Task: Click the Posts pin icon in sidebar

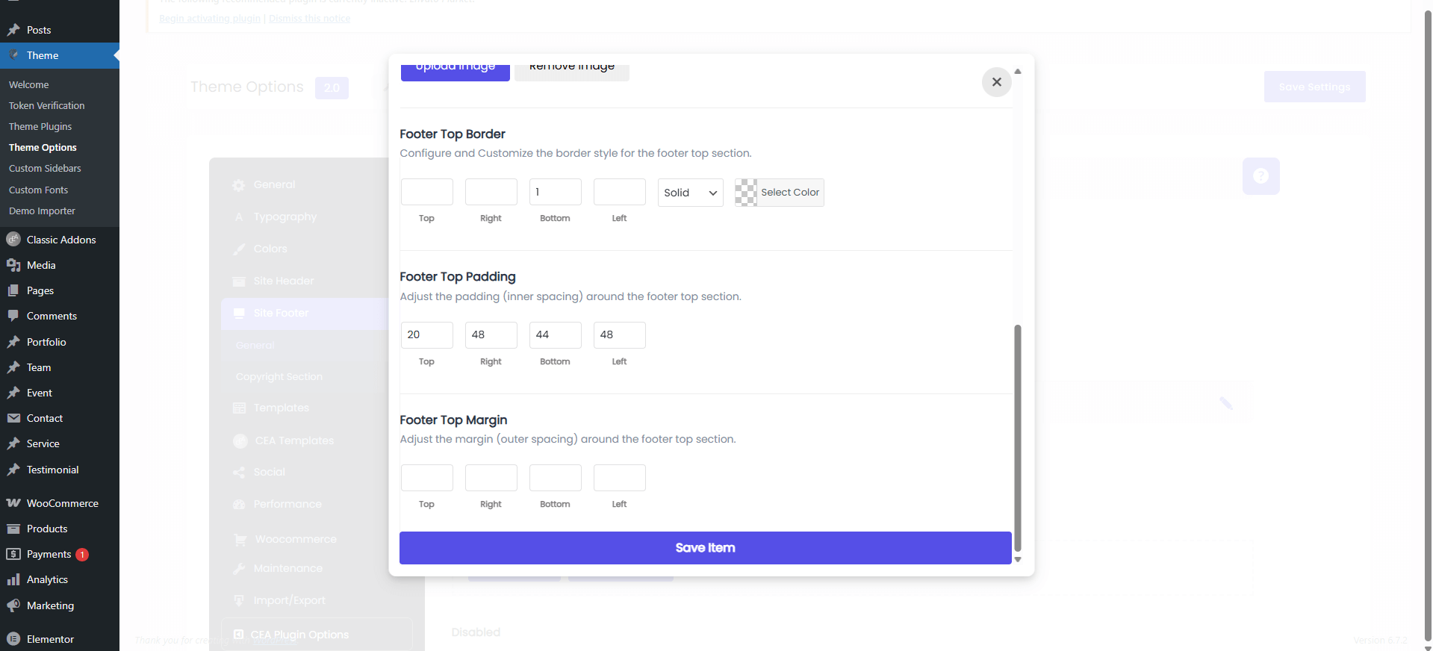Action: coord(13,30)
